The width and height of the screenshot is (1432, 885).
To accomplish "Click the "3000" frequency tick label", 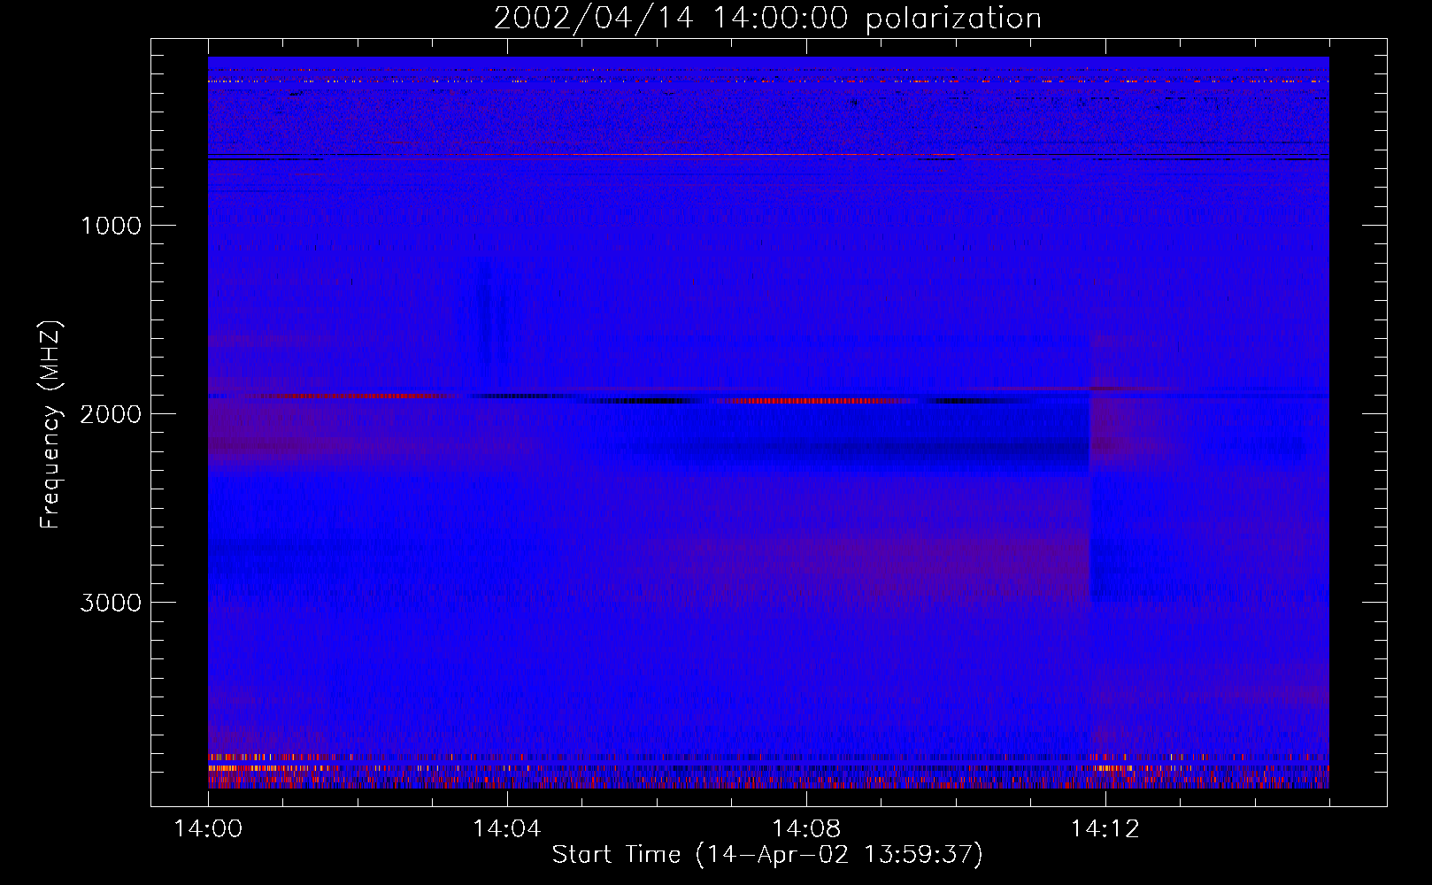I will [x=111, y=603].
